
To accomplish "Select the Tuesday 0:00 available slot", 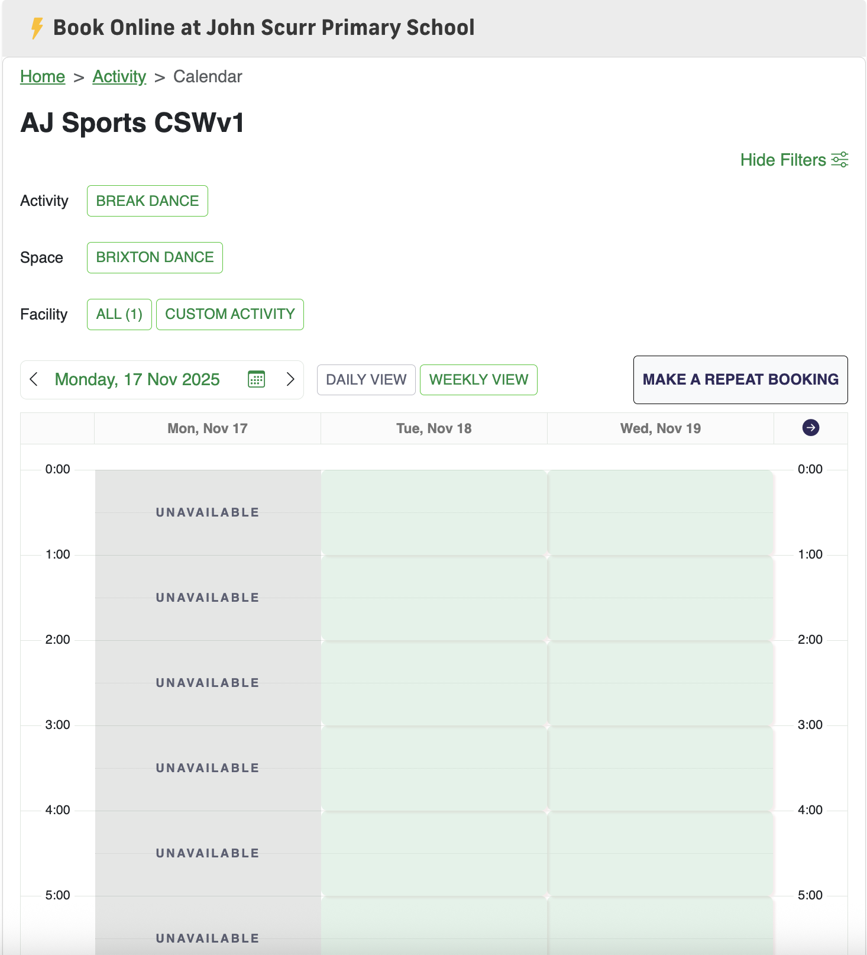I will pyautogui.click(x=434, y=512).
